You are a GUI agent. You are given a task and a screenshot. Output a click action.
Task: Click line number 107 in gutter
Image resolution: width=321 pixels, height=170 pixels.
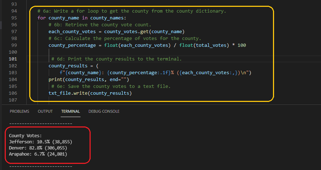pyautogui.click(x=13, y=100)
